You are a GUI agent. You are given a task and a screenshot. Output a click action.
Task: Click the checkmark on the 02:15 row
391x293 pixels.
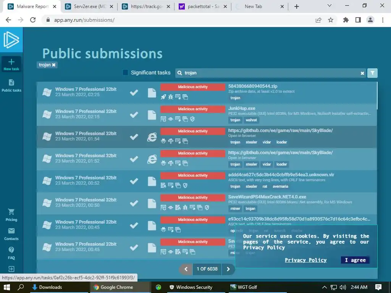coord(134,114)
